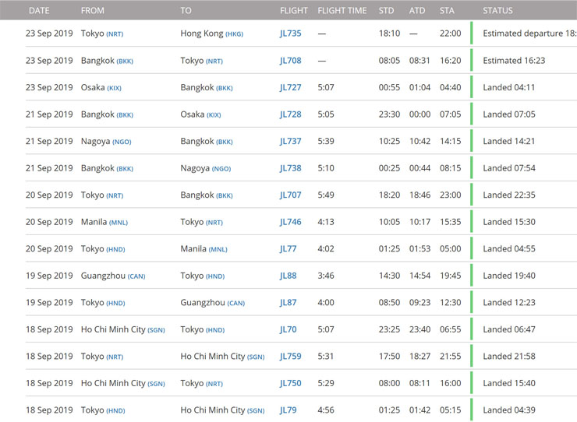Open flight JL77 to Manila

(x=288, y=249)
